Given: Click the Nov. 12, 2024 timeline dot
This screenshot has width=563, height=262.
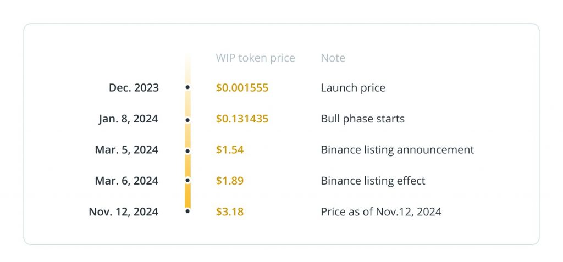Looking at the screenshot, I should coord(187,211).
